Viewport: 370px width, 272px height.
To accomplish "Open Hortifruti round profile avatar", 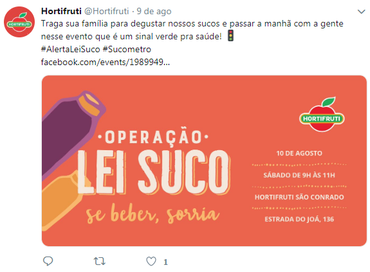I will (19, 22).
